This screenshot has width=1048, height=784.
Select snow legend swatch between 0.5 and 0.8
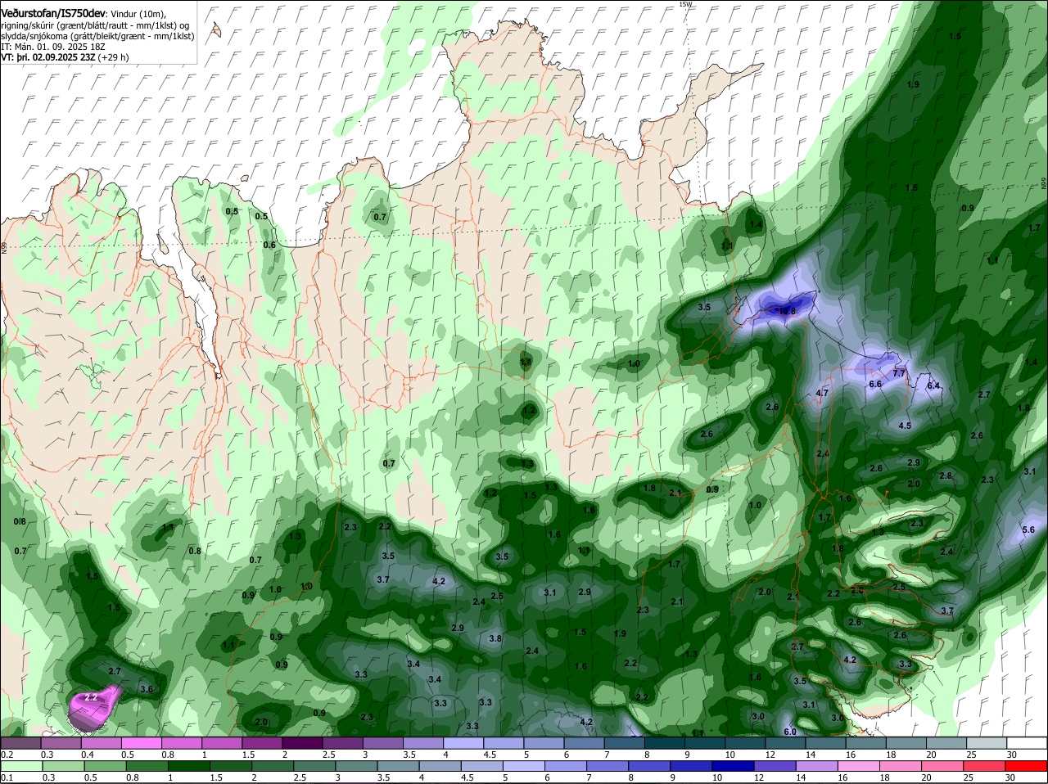141,742
